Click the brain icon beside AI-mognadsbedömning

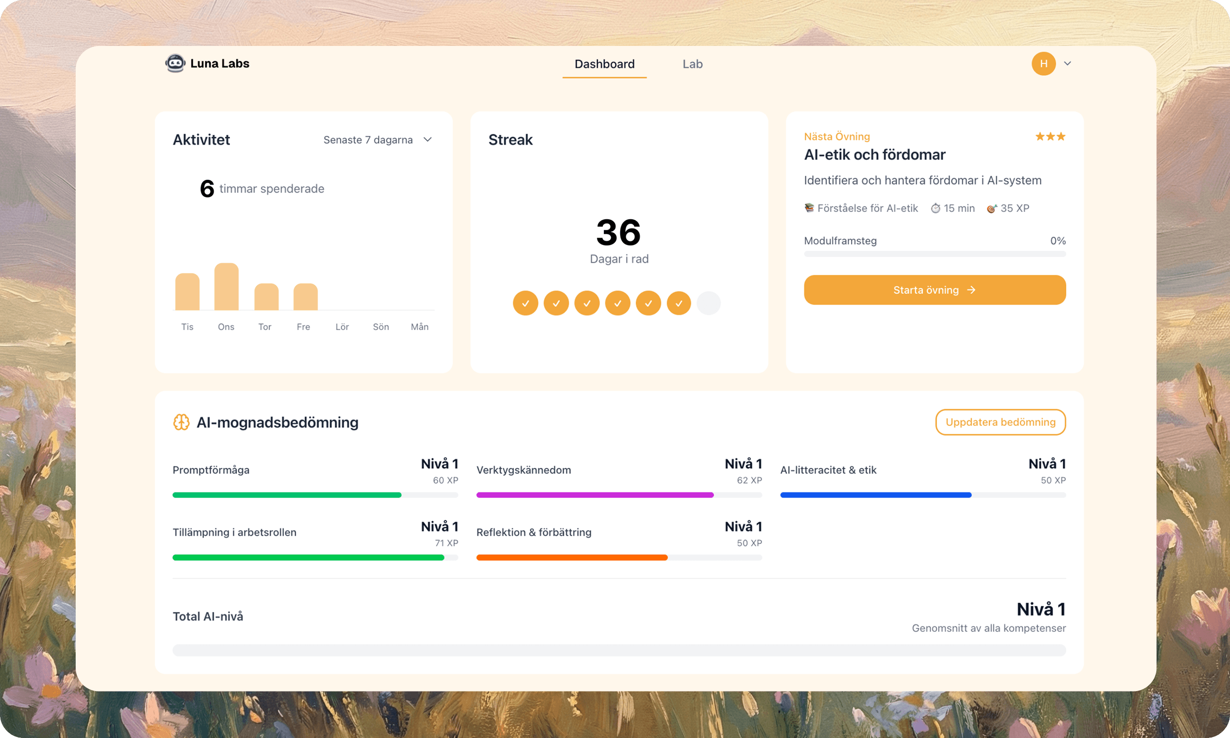coord(181,422)
